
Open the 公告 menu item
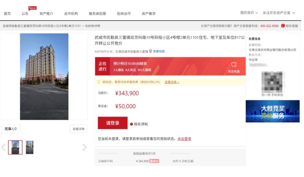(25, 14)
